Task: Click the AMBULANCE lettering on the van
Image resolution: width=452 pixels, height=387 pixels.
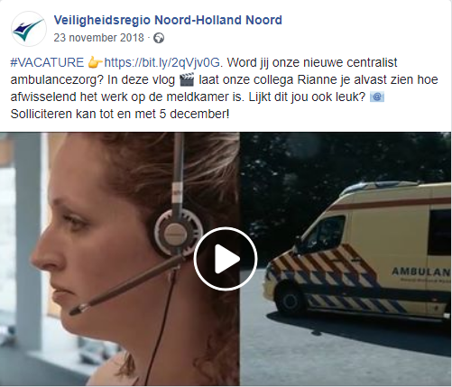Action: [421, 272]
